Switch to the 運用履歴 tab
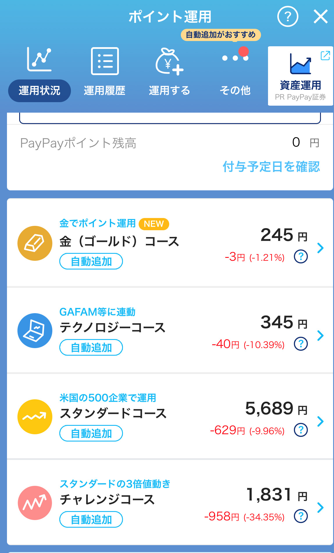The image size is (334, 553). (x=105, y=91)
